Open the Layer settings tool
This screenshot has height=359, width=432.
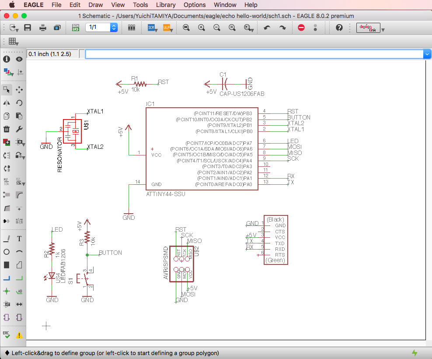coord(8,72)
